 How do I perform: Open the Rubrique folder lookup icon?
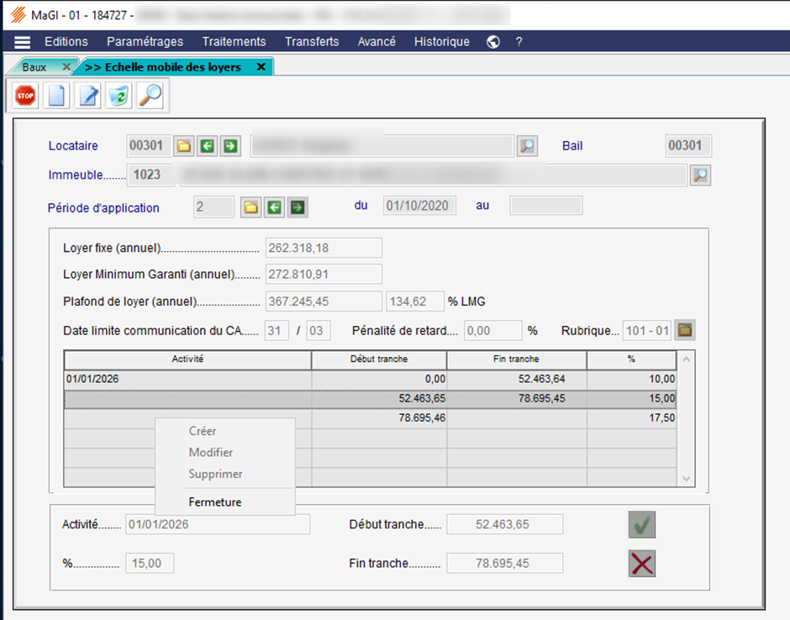(686, 331)
